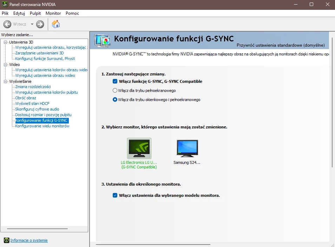Collapse the 'Wyświetlanie' tree node

click(x=6, y=81)
